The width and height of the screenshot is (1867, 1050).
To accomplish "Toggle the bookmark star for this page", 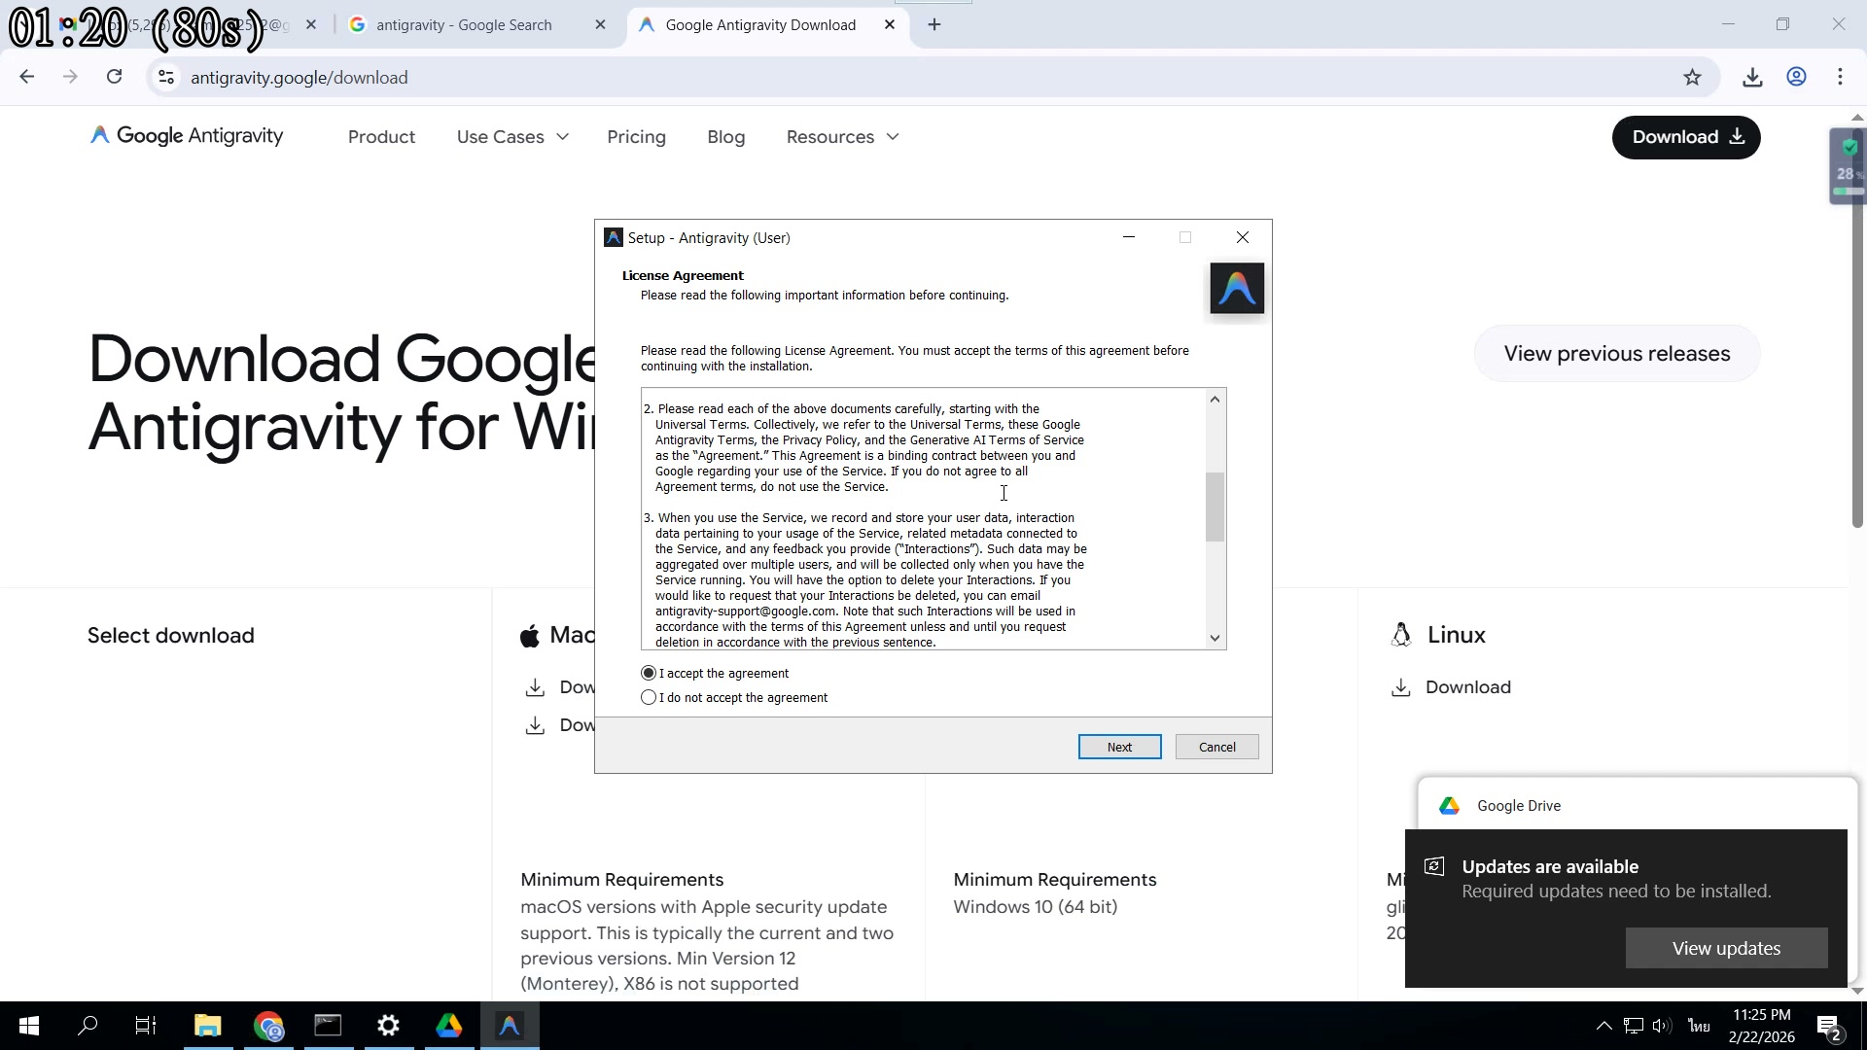I will click(1692, 77).
